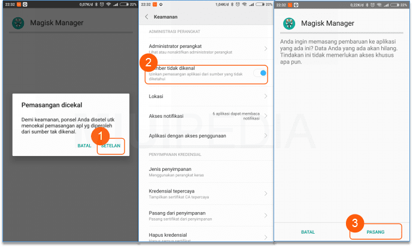The height and width of the screenshot is (248, 413).
Task: Tap the back arrow beside Keamanan
Action: [x=147, y=17]
